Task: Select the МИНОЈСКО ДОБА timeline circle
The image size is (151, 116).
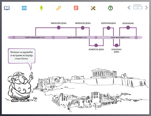Action: 59,28
